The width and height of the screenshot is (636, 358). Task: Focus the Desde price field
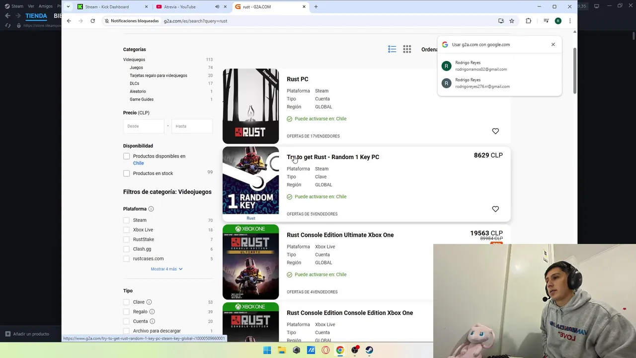point(144,126)
